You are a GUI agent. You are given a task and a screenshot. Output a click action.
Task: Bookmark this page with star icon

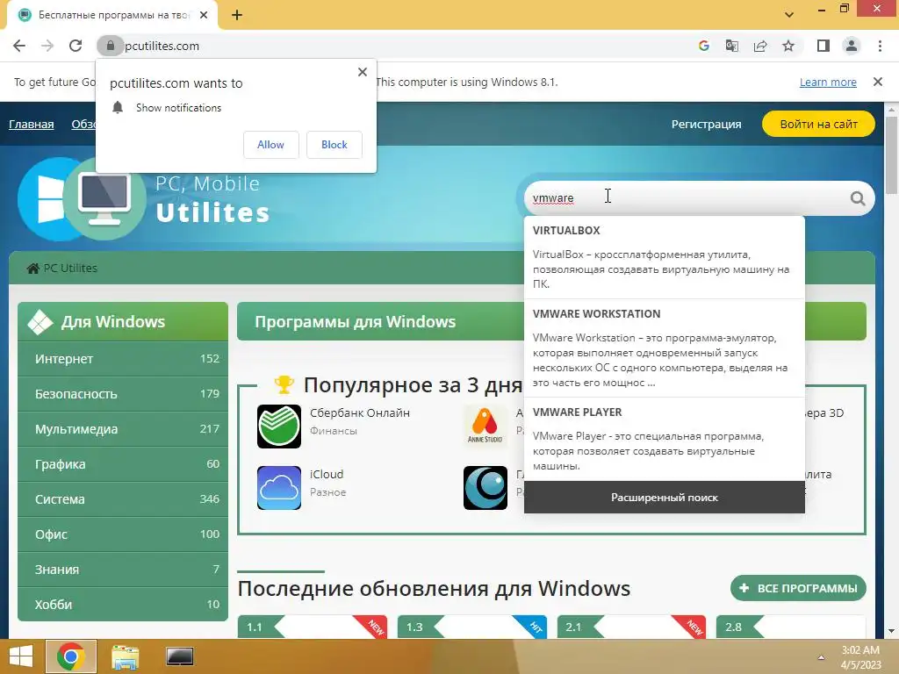point(788,46)
